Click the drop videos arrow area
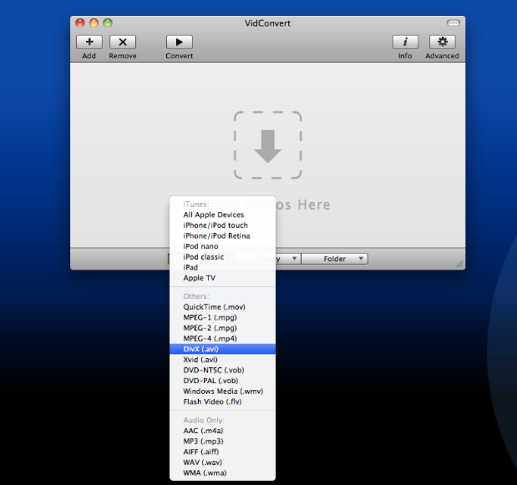This screenshot has height=485, width=517. tap(268, 145)
